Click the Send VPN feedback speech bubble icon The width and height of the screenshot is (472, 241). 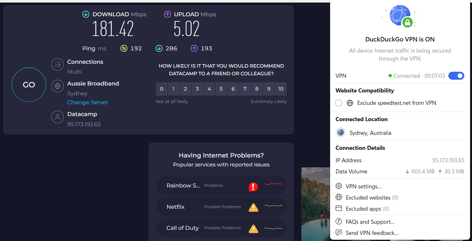coord(338,233)
